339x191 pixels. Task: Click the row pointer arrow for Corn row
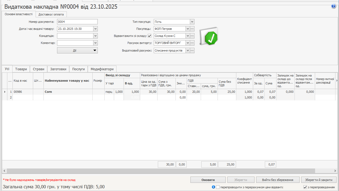tap(4, 92)
